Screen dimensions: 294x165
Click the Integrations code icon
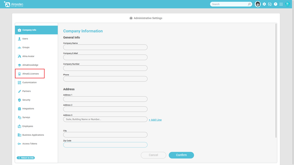tap(19, 109)
